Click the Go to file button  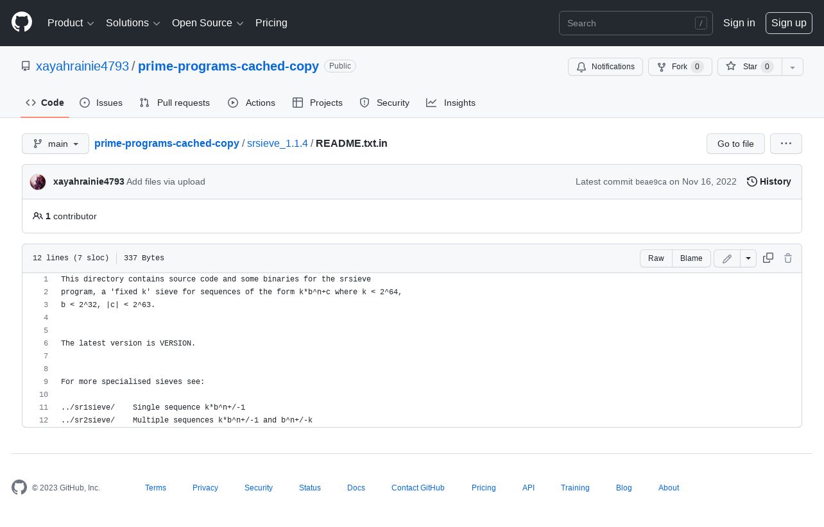[735, 144]
